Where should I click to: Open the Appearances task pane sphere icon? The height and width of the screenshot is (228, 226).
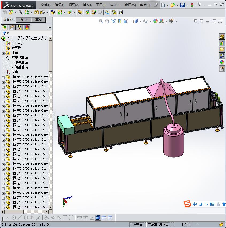222,62
